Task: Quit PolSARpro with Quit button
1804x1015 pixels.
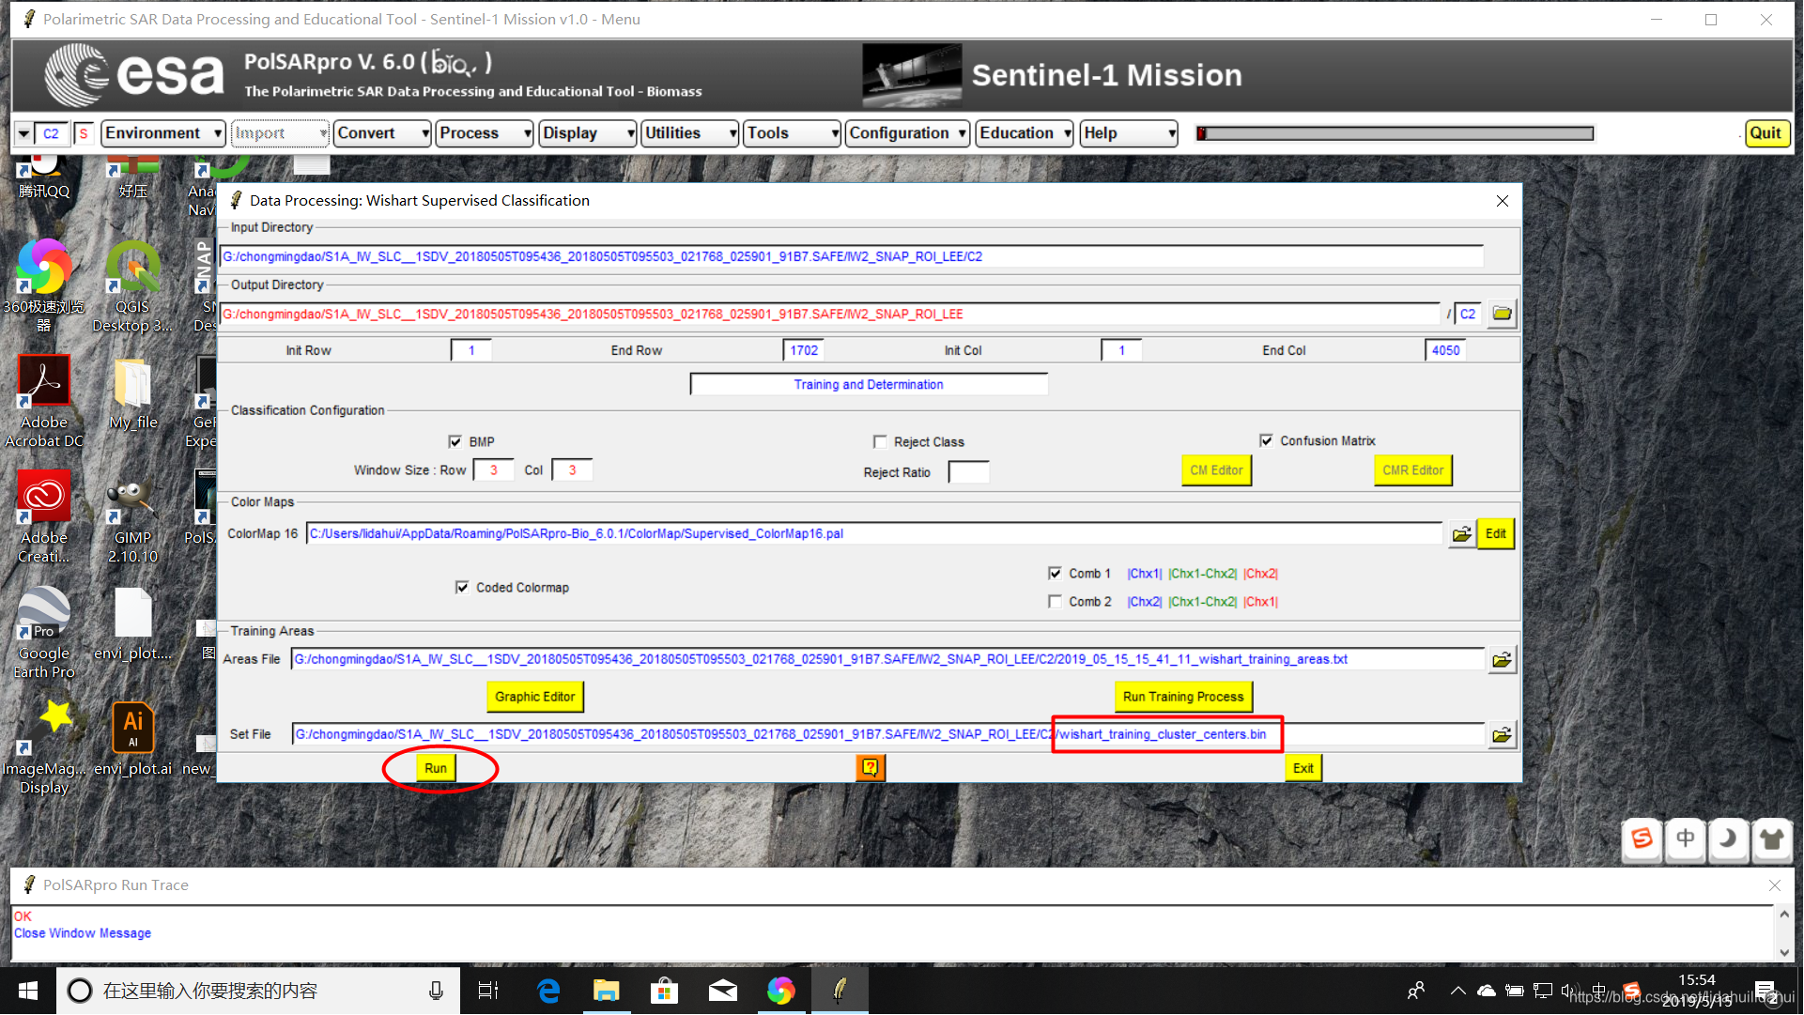Action: [1765, 133]
